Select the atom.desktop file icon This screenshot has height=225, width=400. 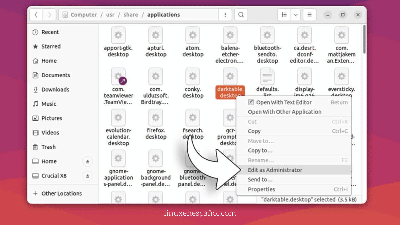point(193,35)
